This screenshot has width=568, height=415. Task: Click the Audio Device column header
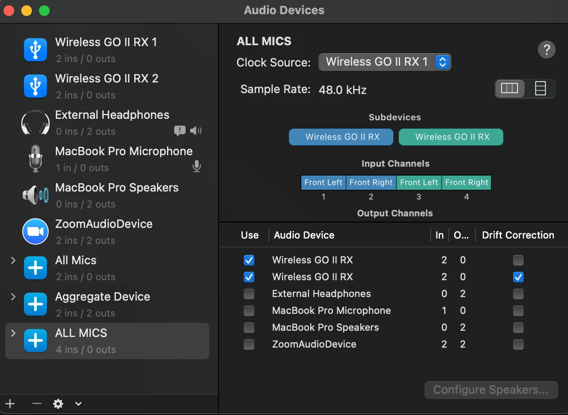304,235
